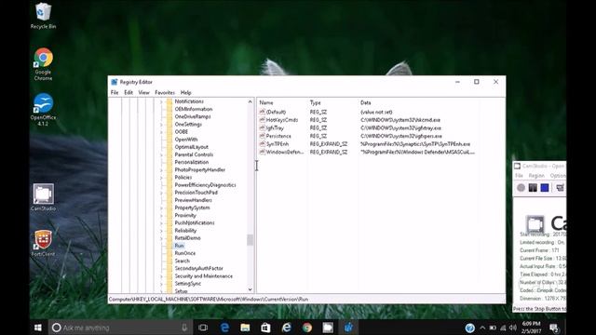Open Task View on the taskbar
Viewport: 596px width, 335px height.
203,328
